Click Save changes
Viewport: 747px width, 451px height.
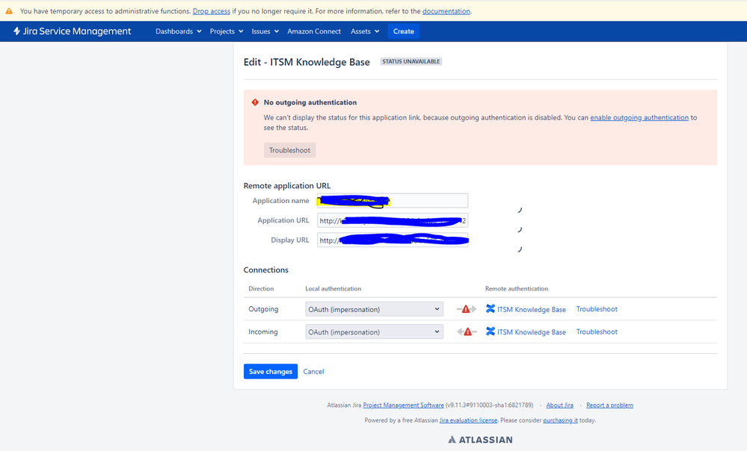[271, 372]
